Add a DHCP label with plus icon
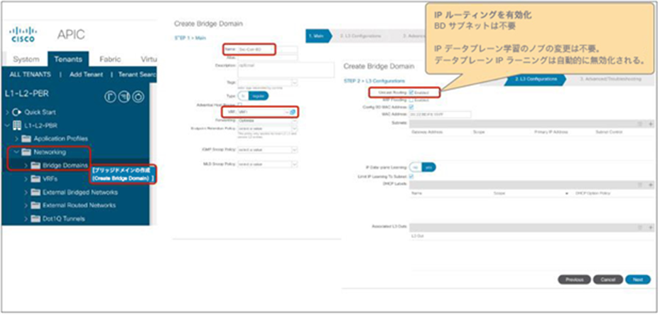 tap(651, 185)
